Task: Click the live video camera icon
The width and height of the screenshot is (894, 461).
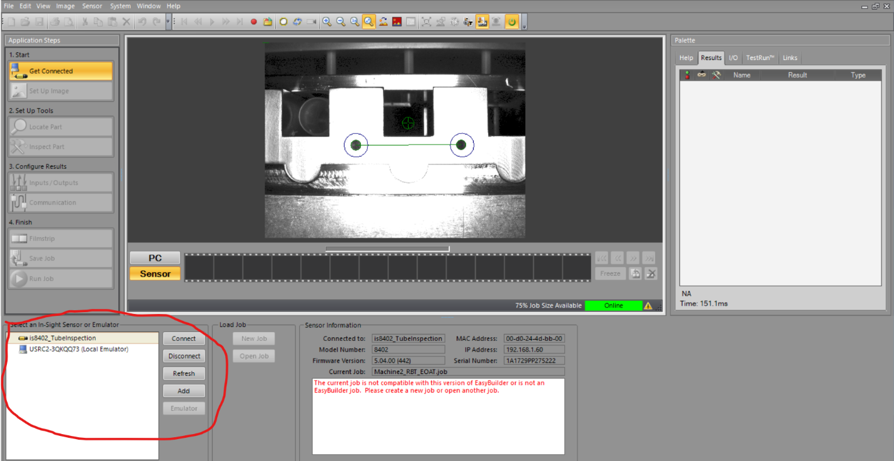Action: pyautogui.click(x=311, y=21)
